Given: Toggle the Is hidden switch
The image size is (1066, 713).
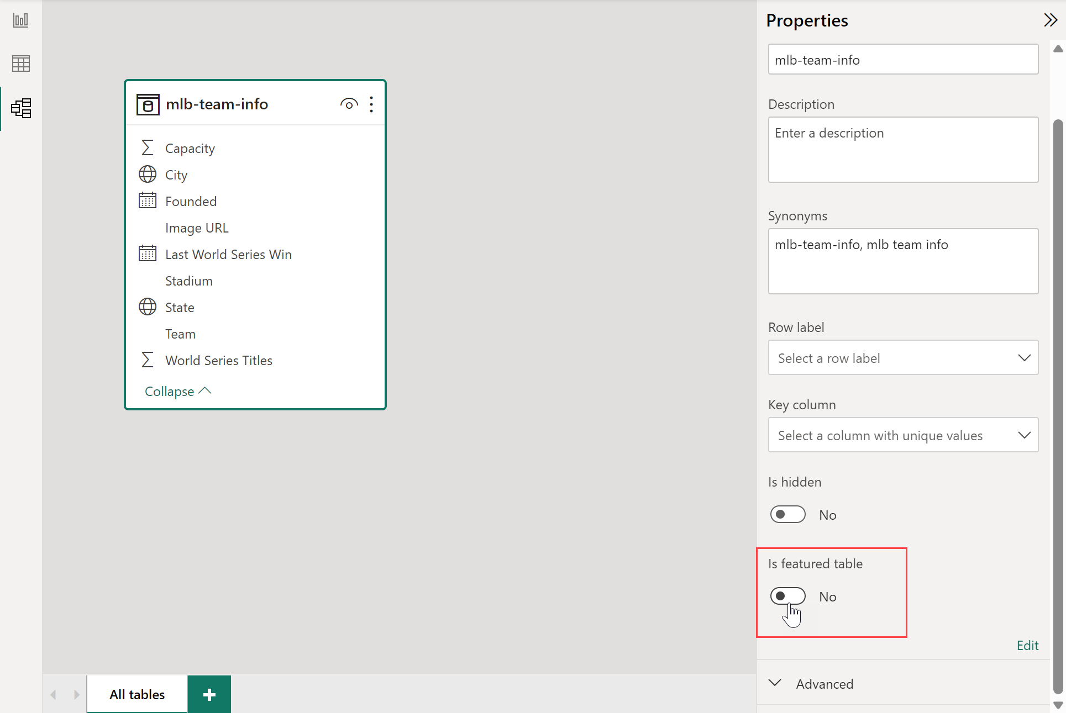Looking at the screenshot, I should (787, 514).
